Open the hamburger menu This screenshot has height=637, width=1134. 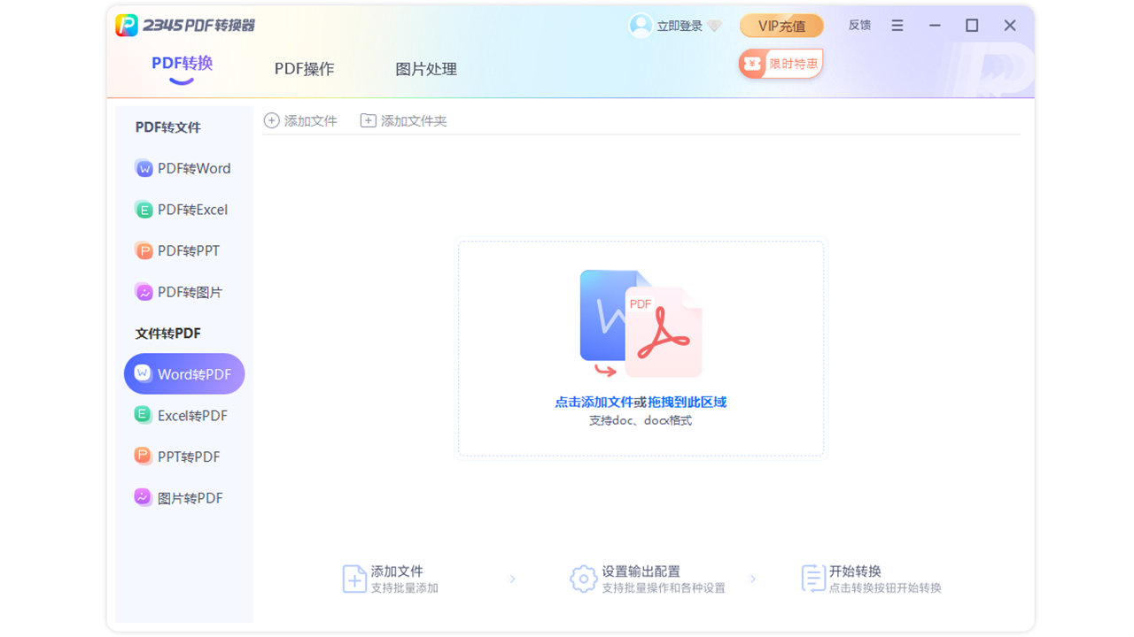click(897, 25)
